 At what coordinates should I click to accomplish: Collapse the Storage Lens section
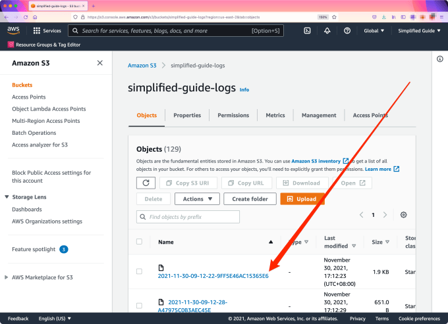tap(7, 197)
